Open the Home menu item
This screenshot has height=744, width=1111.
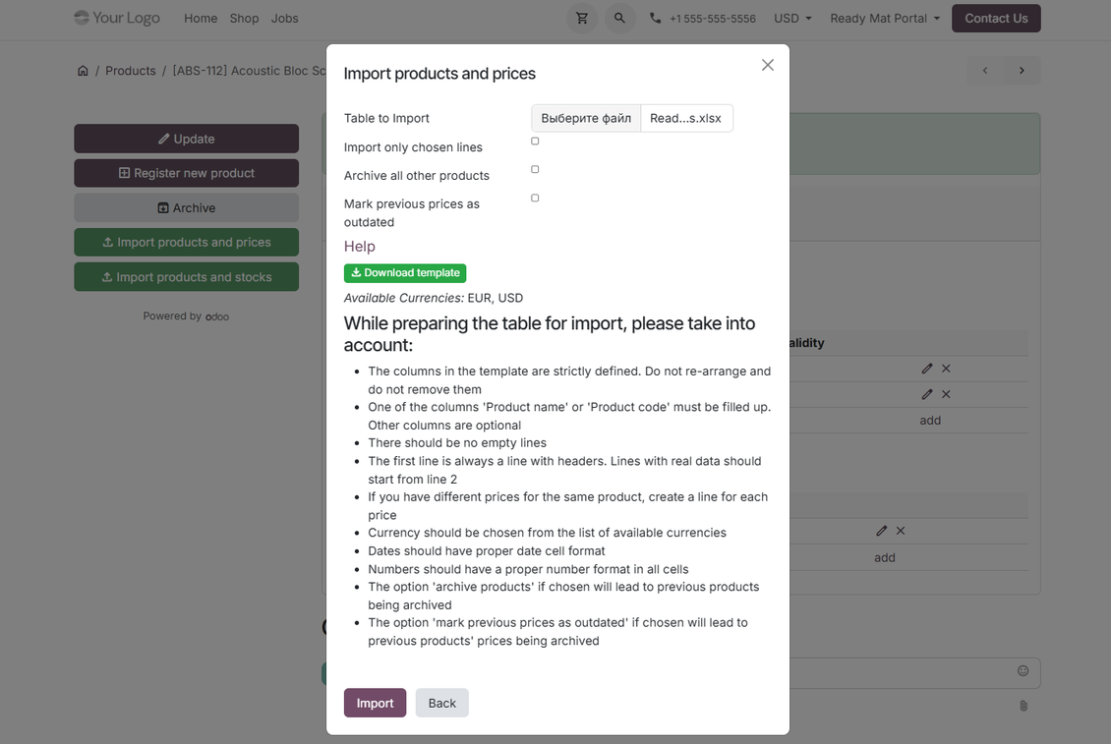[x=201, y=19]
